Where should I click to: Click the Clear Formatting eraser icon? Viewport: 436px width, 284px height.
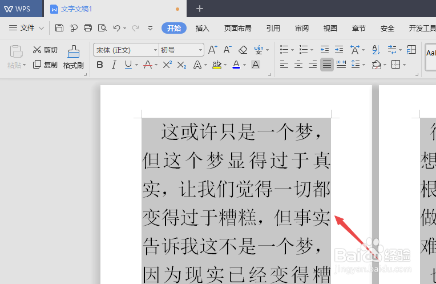click(x=243, y=50)
